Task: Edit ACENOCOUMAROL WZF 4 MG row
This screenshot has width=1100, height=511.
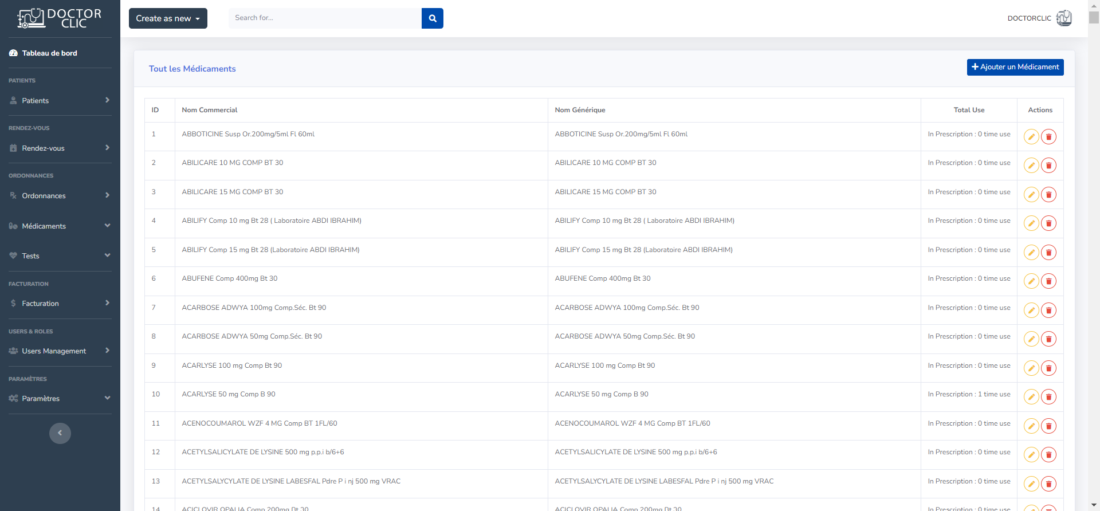Action: click(1031, 426)
